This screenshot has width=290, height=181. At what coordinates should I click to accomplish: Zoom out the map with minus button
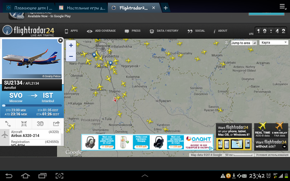tap(71, 56)
